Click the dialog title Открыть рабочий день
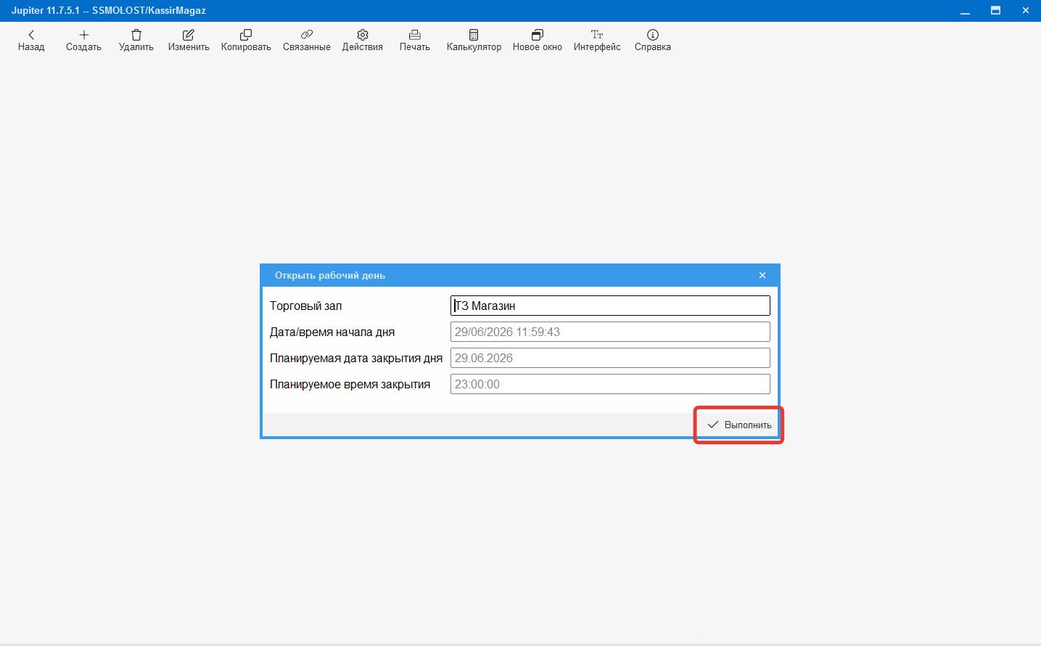 [330, 275]
